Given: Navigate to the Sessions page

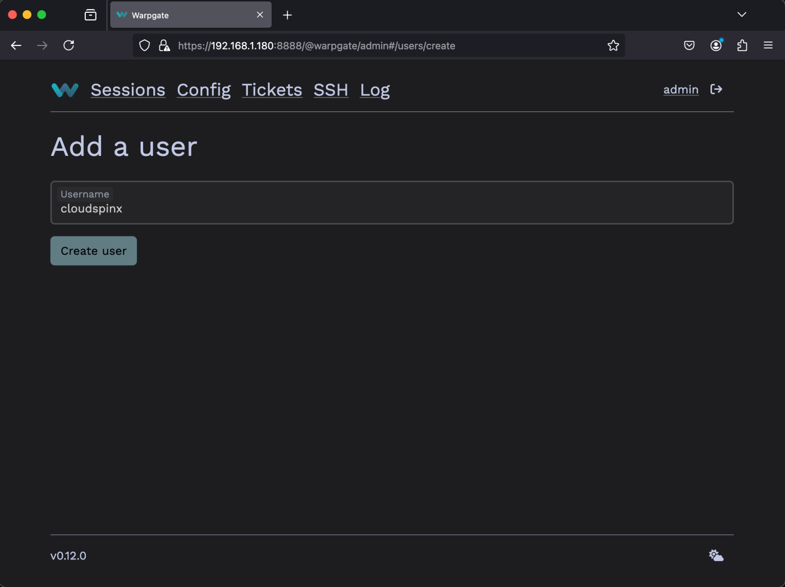Looking at the screenshot, I should [x=128, y=90].
